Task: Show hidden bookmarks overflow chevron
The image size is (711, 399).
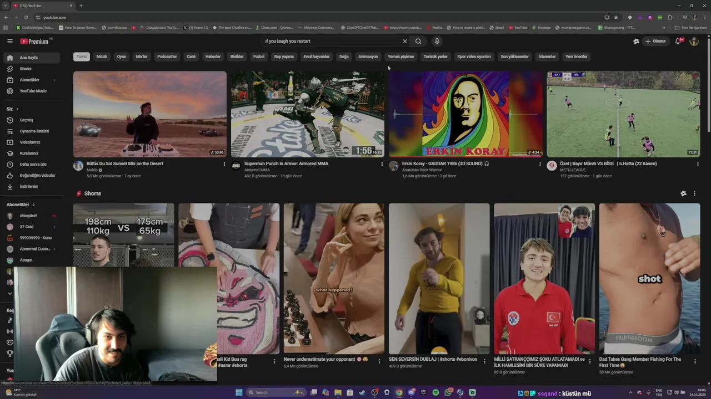Action: [664, 27]
